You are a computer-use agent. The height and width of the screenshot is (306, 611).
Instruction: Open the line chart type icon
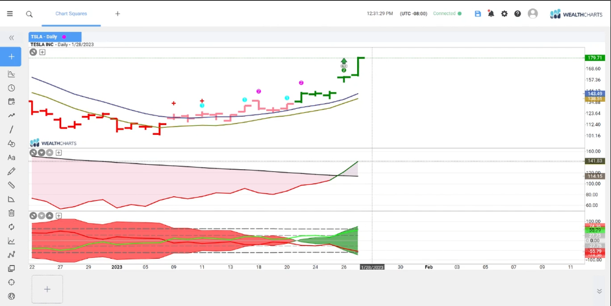point(11,241)
